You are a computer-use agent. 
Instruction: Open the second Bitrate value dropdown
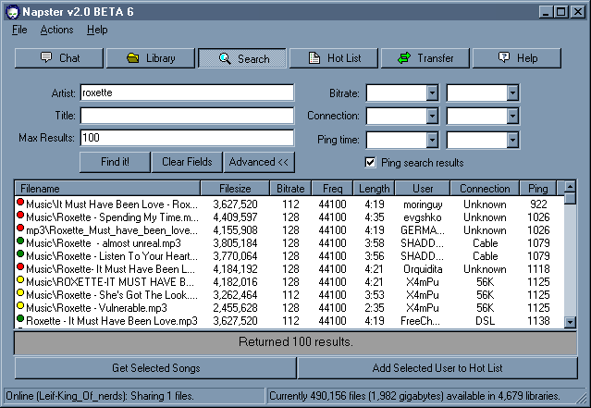click(512, 93)
